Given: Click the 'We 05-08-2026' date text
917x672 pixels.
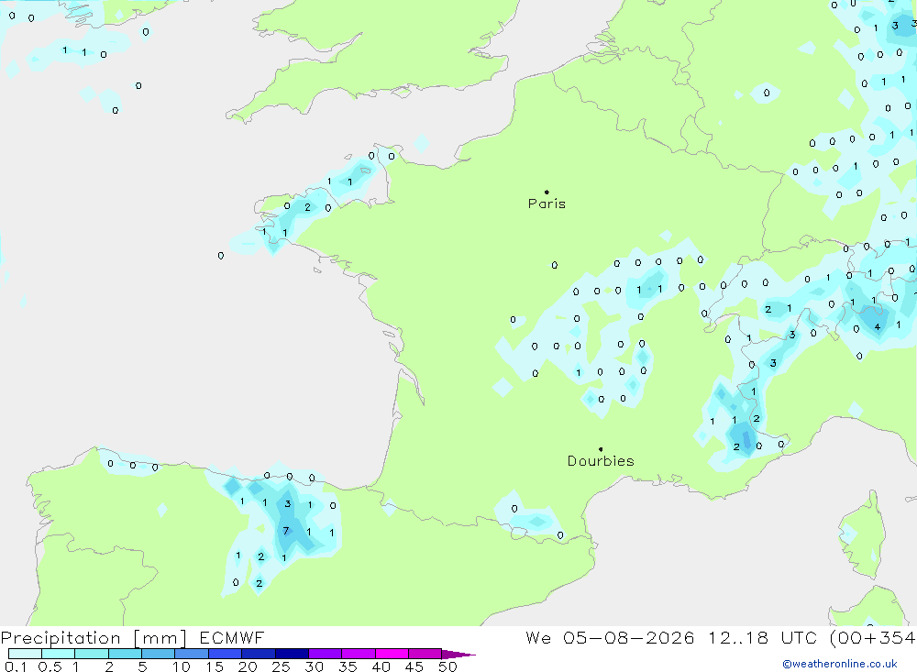Looking at the screenshot, I should (610, 637).
